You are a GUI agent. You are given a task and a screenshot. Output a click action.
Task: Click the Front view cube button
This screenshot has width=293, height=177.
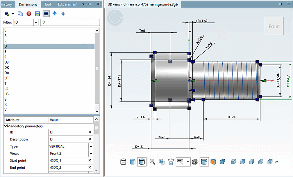[274, 26]
